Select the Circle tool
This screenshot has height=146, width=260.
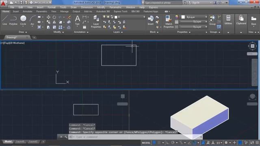[x=23, y=20]
